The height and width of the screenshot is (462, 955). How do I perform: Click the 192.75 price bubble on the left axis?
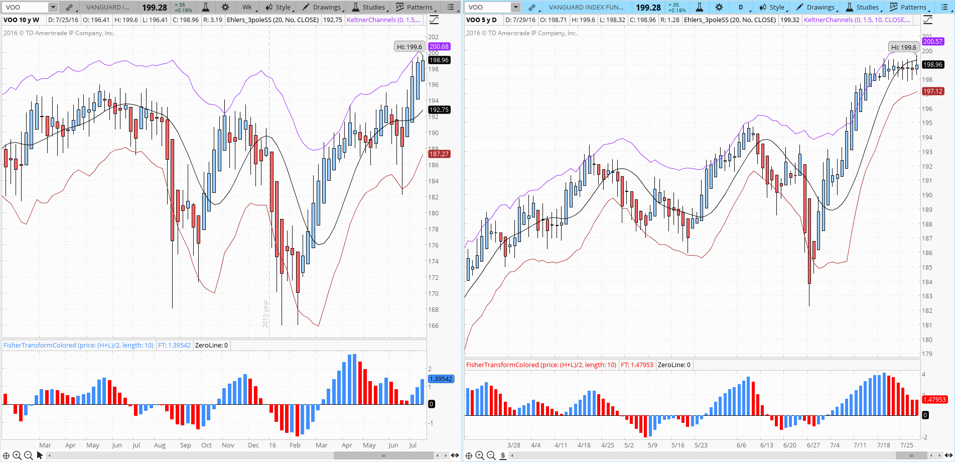coord(439,110)
